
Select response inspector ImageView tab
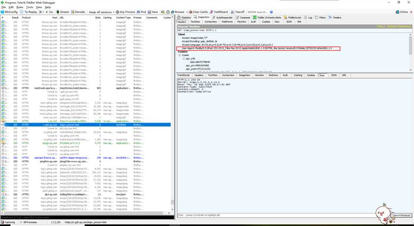tap(245, 75)
